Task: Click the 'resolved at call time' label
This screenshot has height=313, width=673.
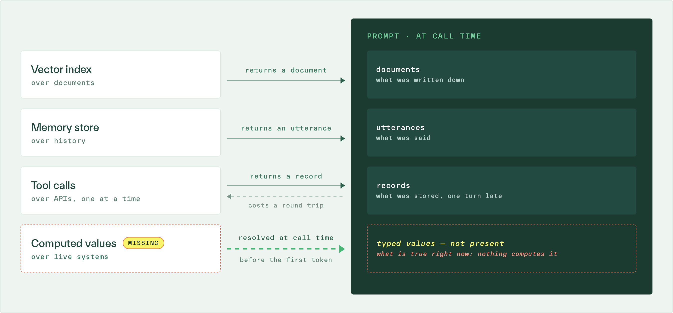Action: 286,237
